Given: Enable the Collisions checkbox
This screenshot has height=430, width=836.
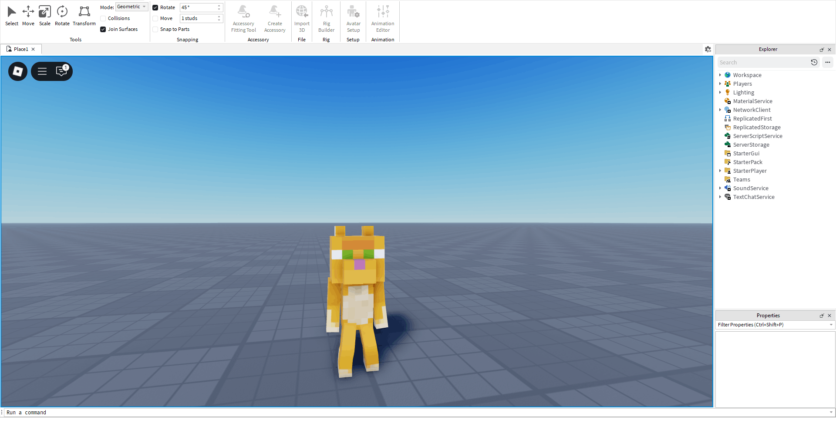Looking at the screenshot, I should 103,18.
